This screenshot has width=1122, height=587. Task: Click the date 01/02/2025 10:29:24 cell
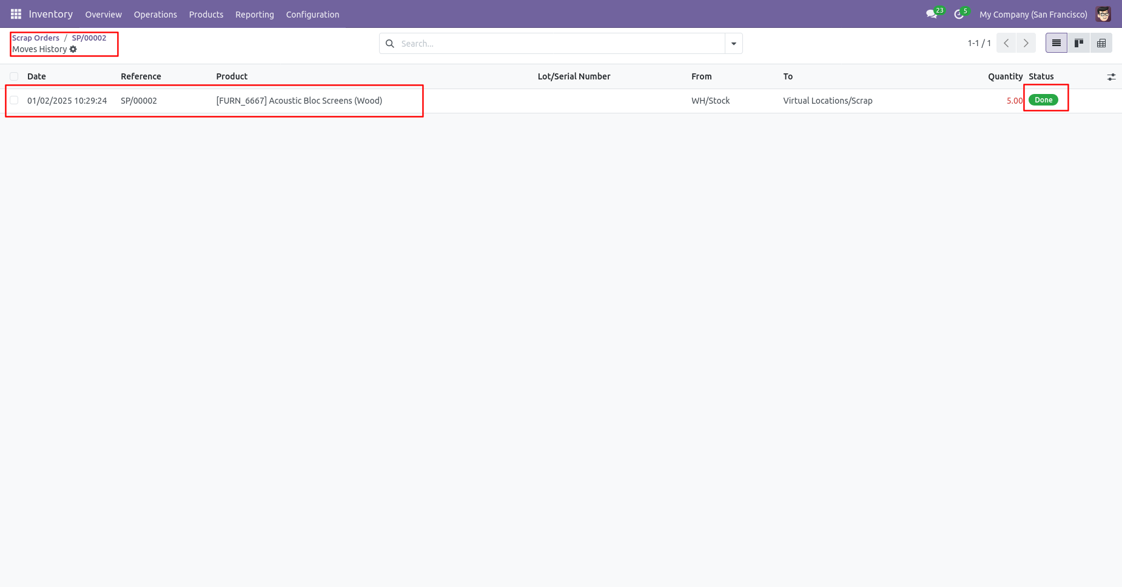(x=67, y=101)
